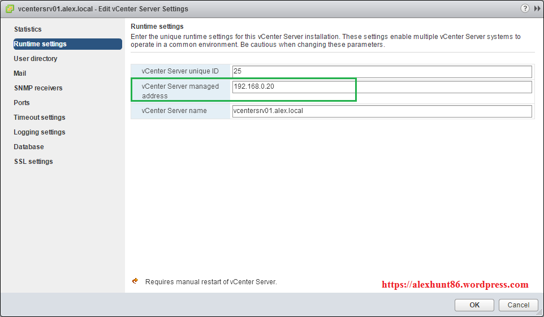Show Timeout settings page
The height and width of the screenshot is (317, 544).
(40, 118)
